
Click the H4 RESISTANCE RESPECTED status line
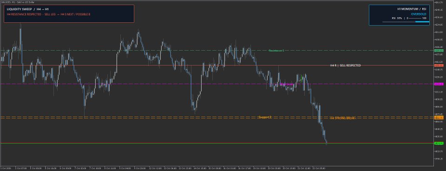coord(48,14)
